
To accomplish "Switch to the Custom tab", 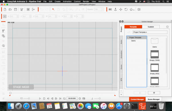I will [x=151, y=27].
